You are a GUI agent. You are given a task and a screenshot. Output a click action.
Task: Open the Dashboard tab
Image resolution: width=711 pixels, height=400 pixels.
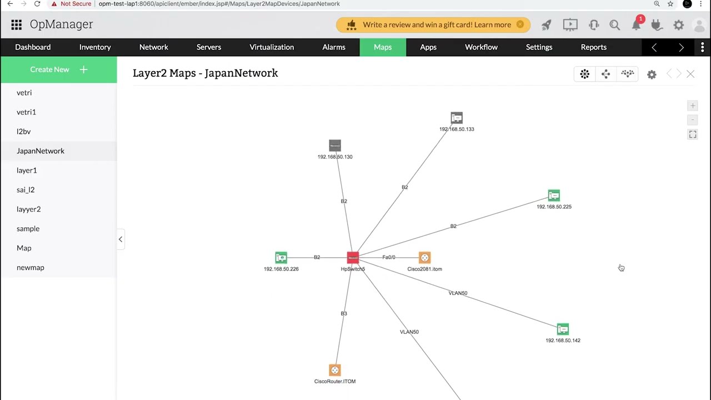(x=33, y=47)
